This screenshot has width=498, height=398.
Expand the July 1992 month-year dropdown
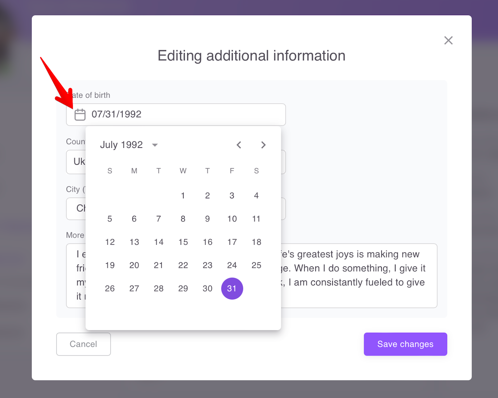coord(155,145)
